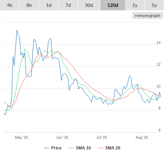Click the green SMA 10 legend swatch
The width and height of the screenshot is (164, 157).
coord(71,148)
